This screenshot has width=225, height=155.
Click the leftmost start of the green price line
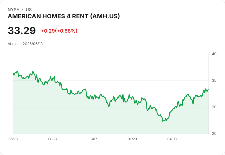(x=13, y=74)
